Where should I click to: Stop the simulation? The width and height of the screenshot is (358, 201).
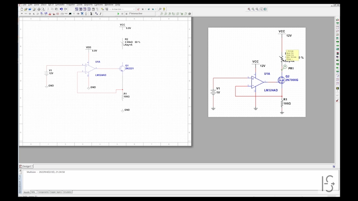click(126, 14)
